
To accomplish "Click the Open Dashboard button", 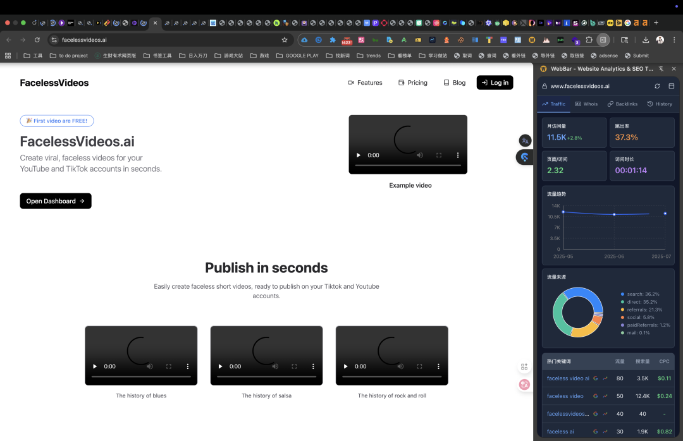I will click(56, 201).
